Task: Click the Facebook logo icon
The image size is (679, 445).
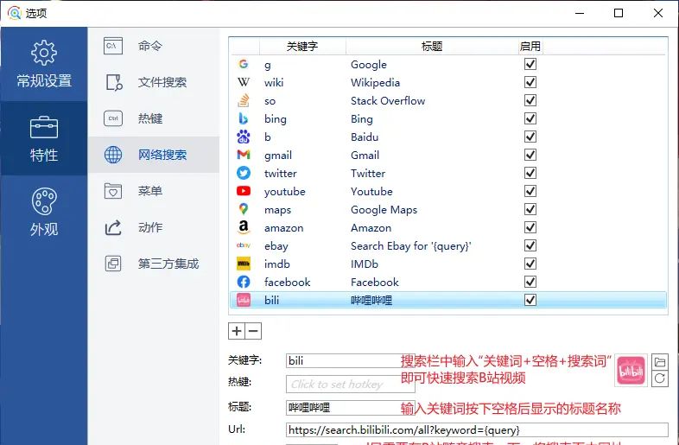Action: [244, 282]
